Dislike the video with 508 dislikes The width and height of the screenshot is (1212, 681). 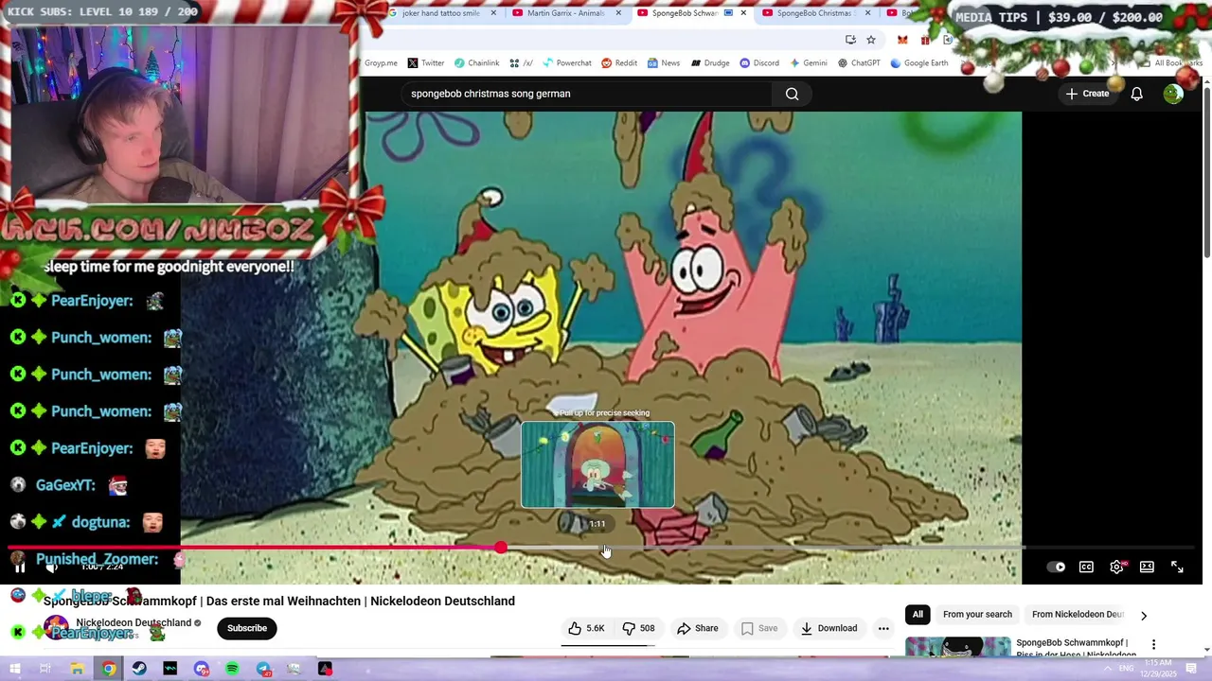638,628
